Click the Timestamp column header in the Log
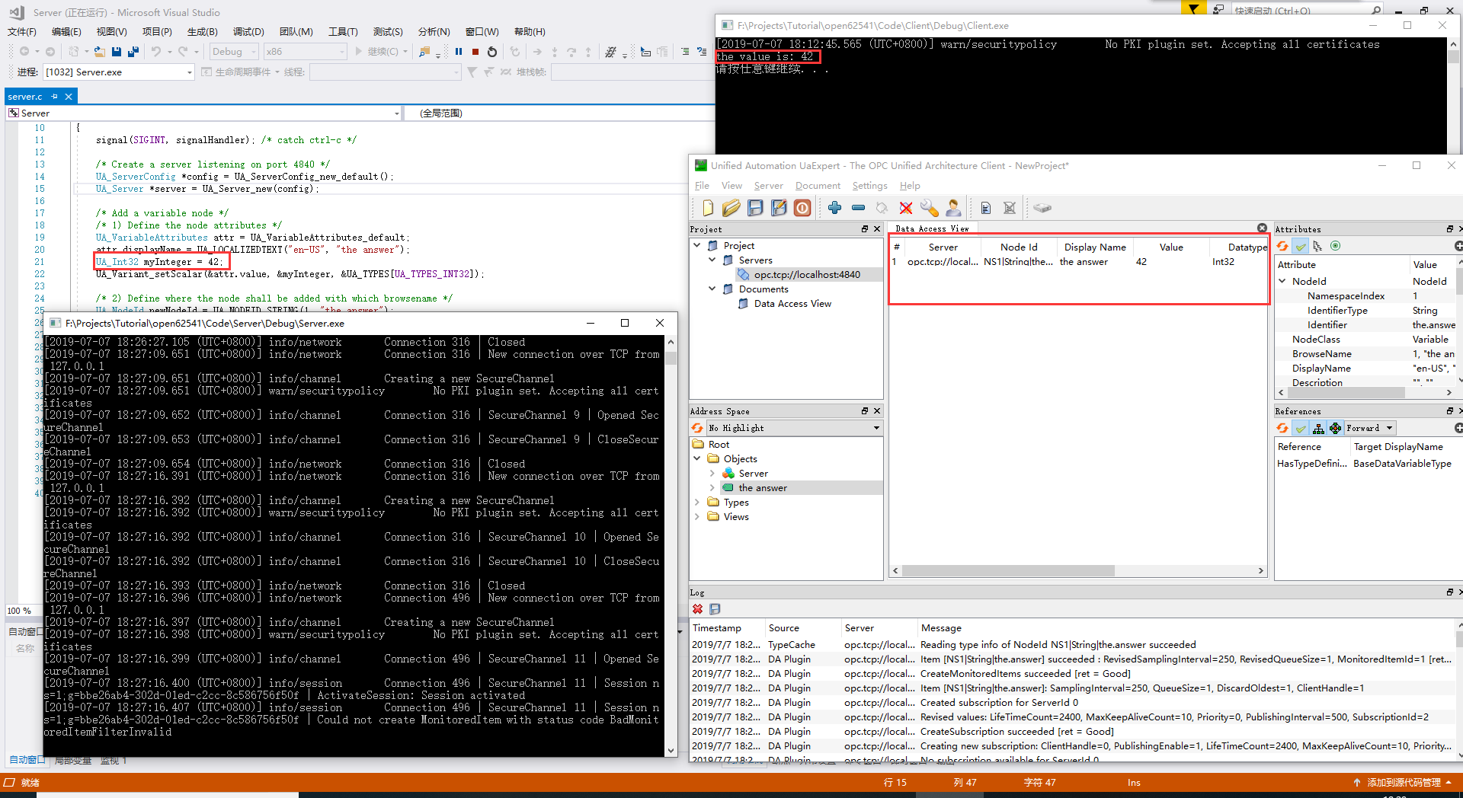 [716, 628]
